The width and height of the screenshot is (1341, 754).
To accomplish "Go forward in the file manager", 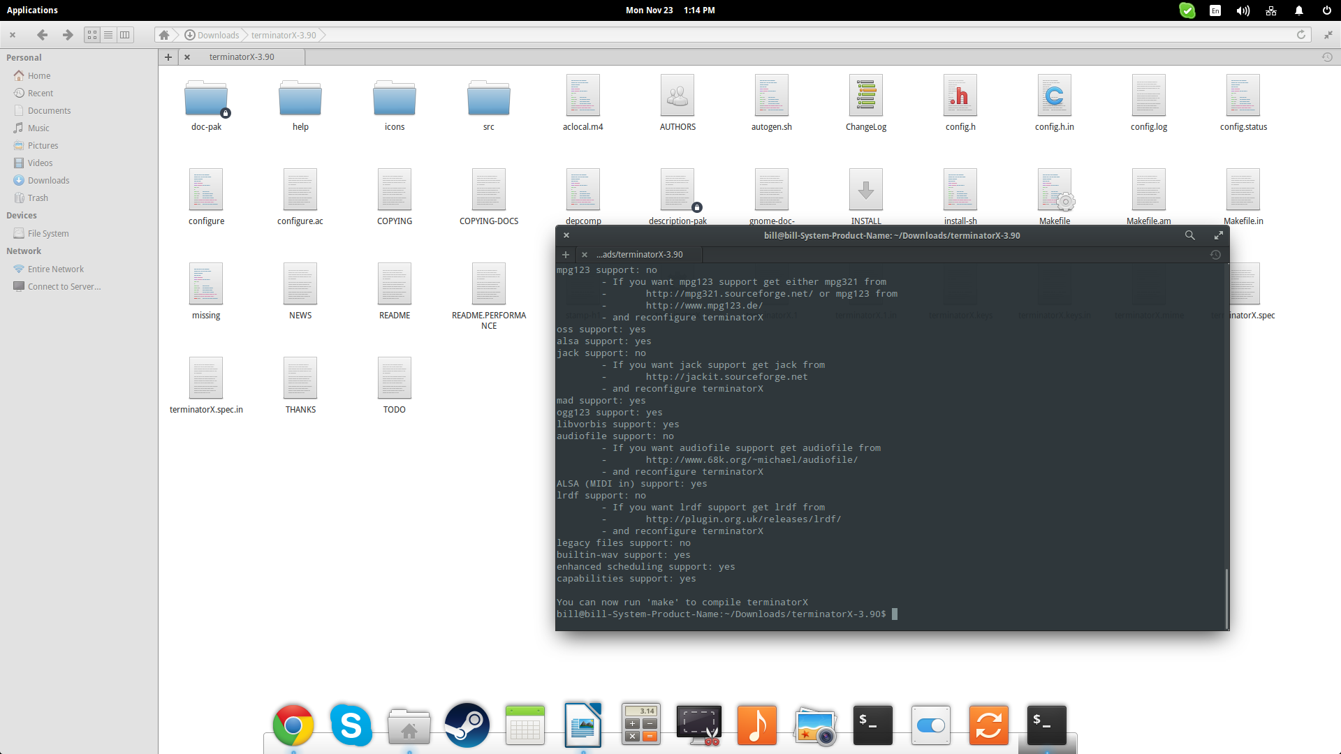I will point(68,35).
